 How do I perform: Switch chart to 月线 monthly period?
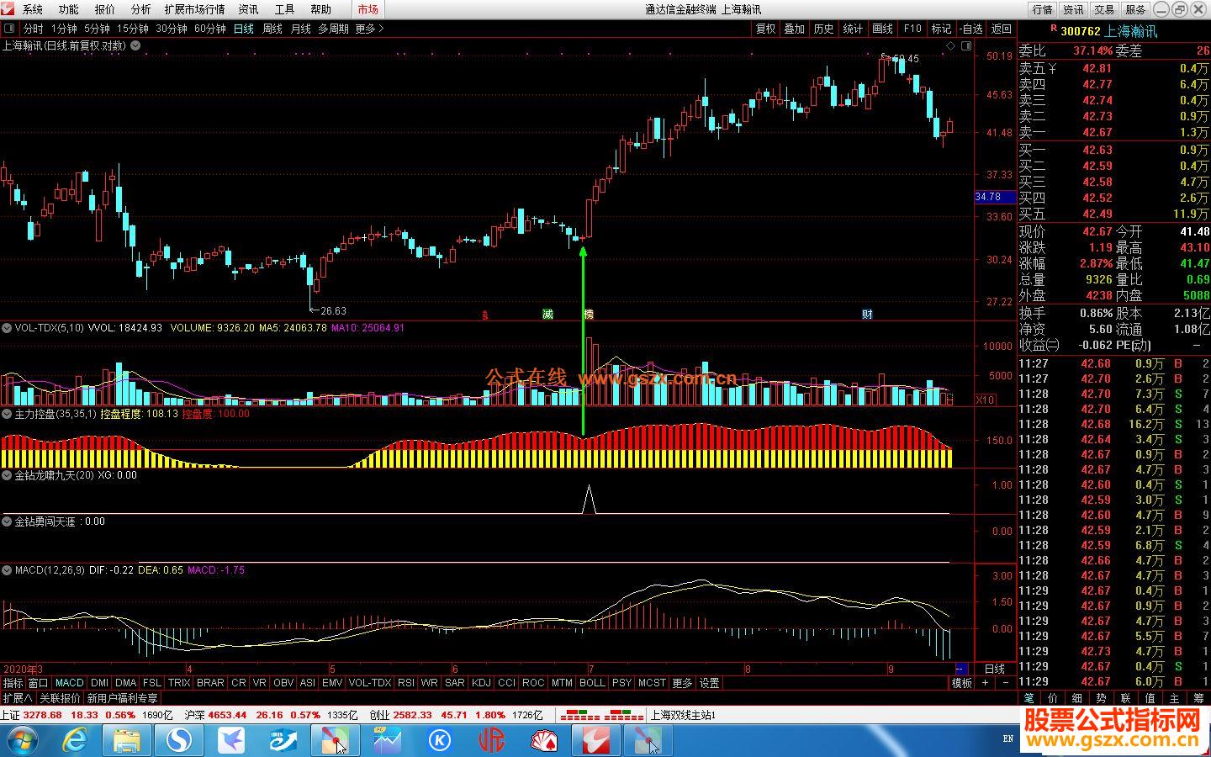[x=300, y=29]
